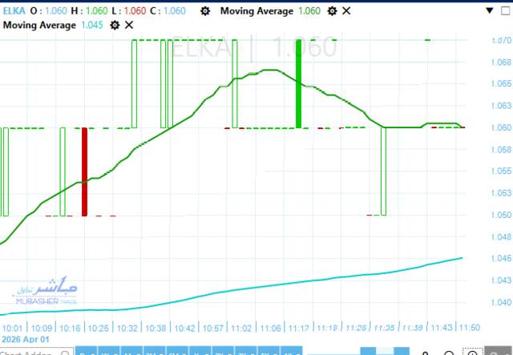513x355 pixels.
Task: Select the tall red candle near 10:25
Action: pyautogui.click(x=84, y=171)
